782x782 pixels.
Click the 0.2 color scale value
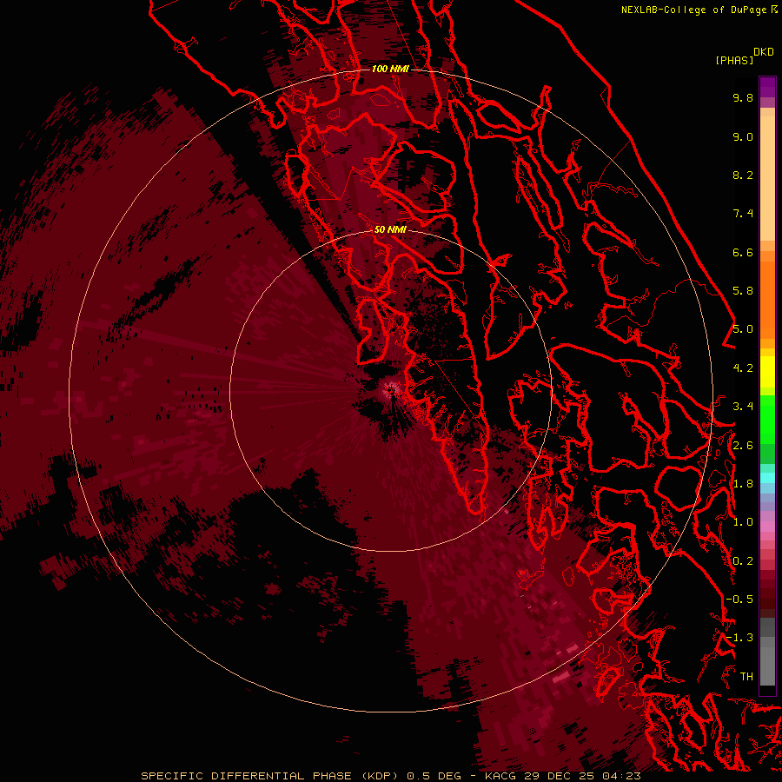[743, 561]
